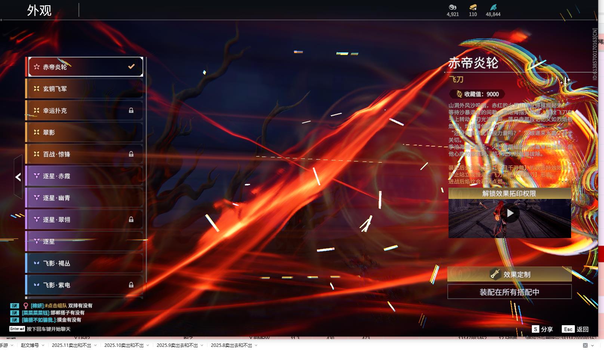
Task: Expand the 赵文博号 sheet tab dropdown arrow
Action: 43,345
